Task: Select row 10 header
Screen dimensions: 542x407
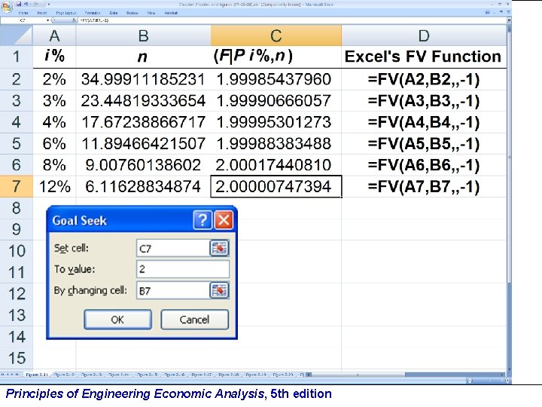Action: (x=17, y=251)
